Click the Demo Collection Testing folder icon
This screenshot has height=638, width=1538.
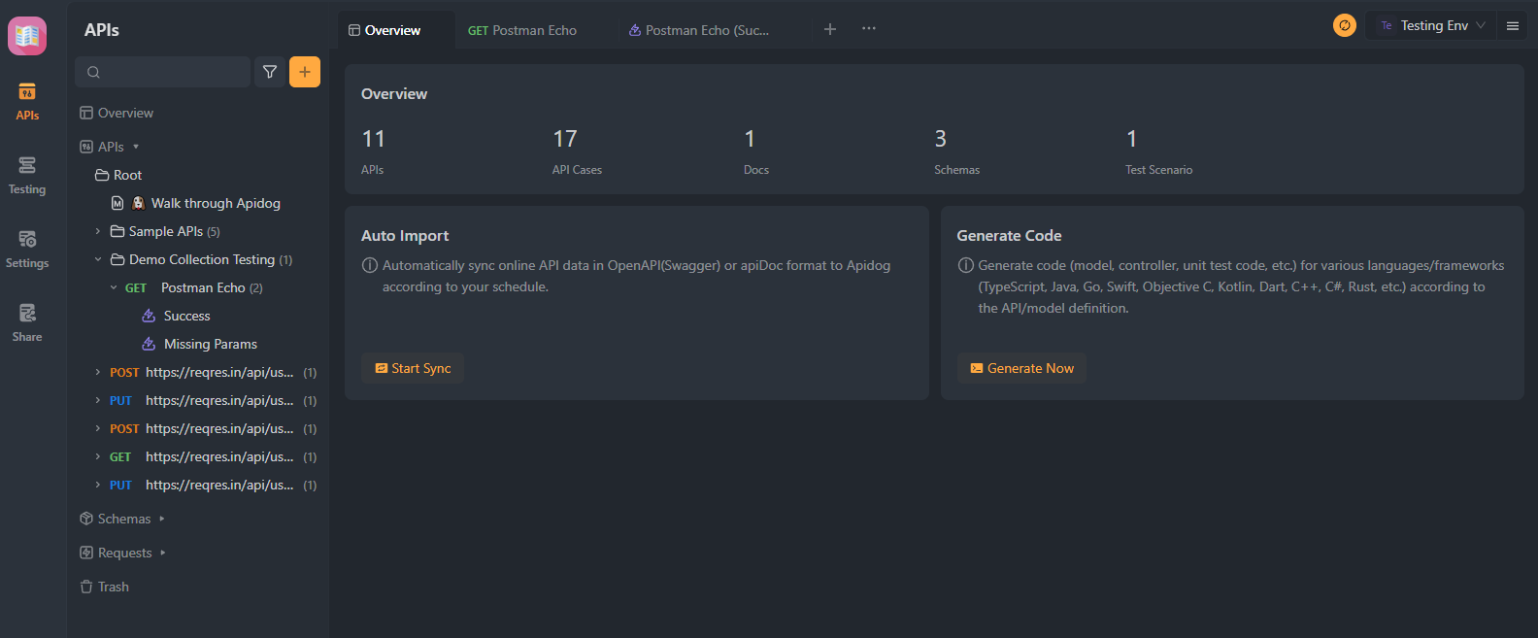[117, 259]
